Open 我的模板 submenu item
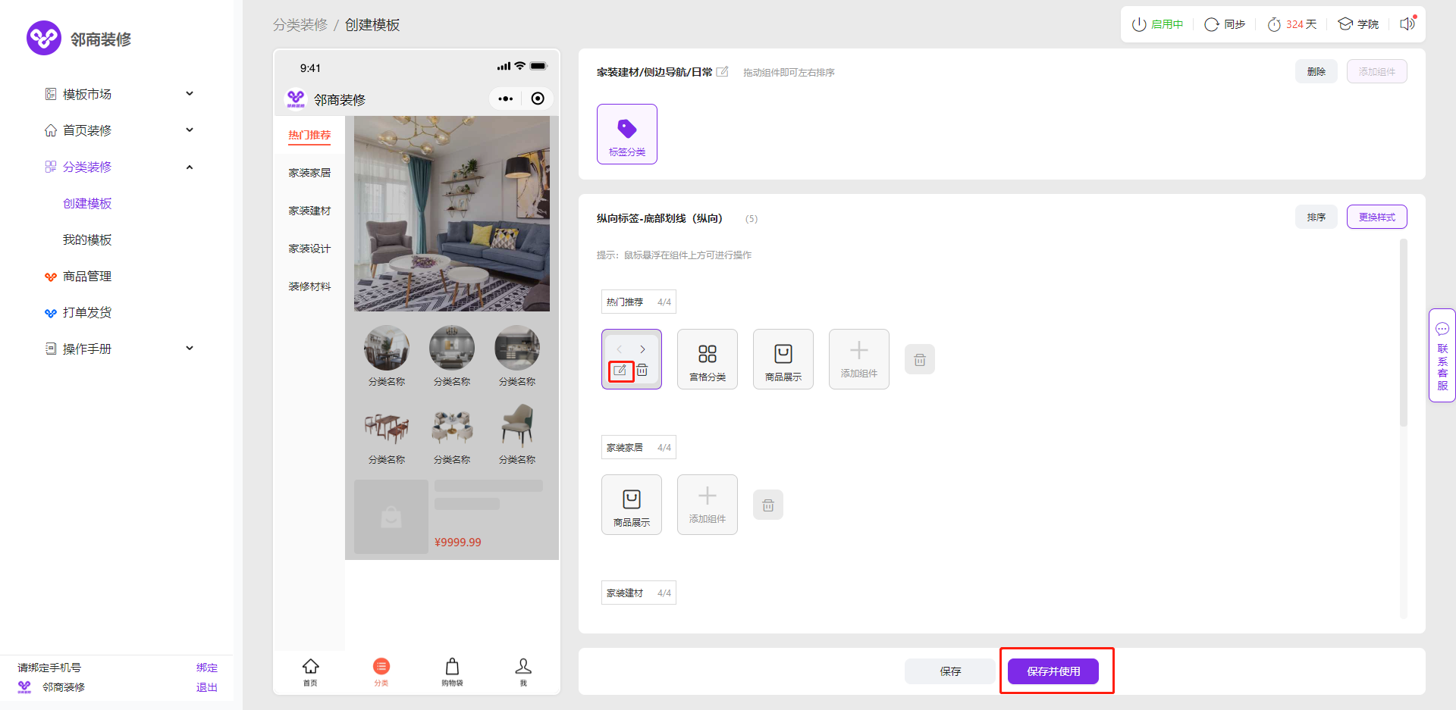This screenshot has height=710, width=1456. tap(87, 239)
